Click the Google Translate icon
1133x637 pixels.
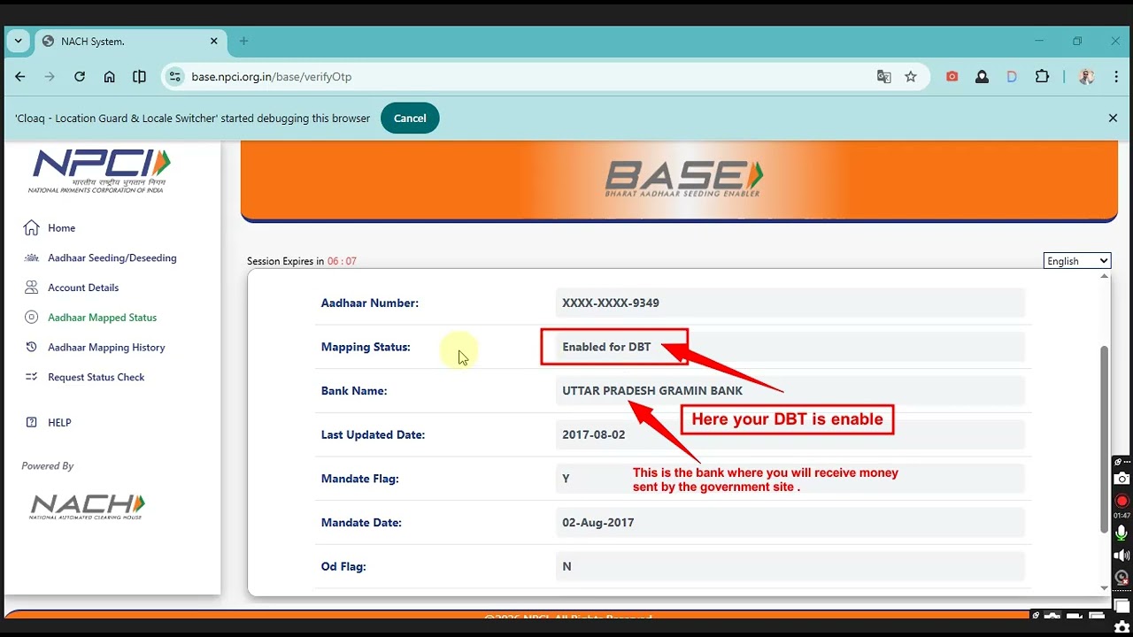pyautogui.click(x=883, y=77)
